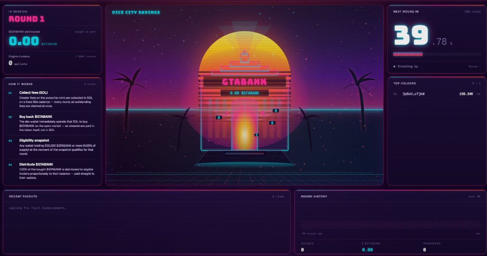
Task: Click the NEXT ROUND IN label
Action: 405,11
